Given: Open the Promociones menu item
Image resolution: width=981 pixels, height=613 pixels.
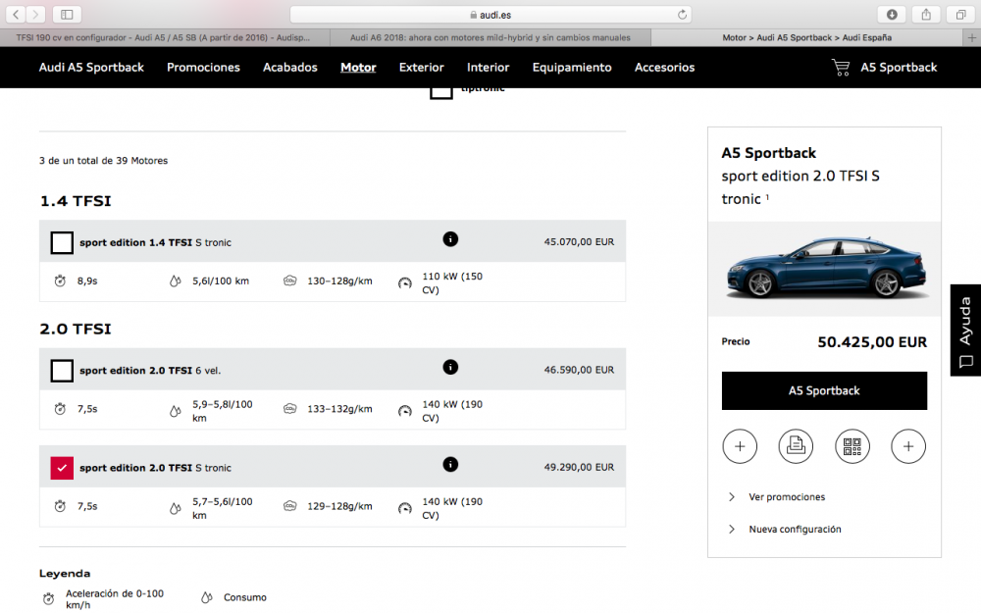Looking at the screenshot, I should (x=203, y=67).
